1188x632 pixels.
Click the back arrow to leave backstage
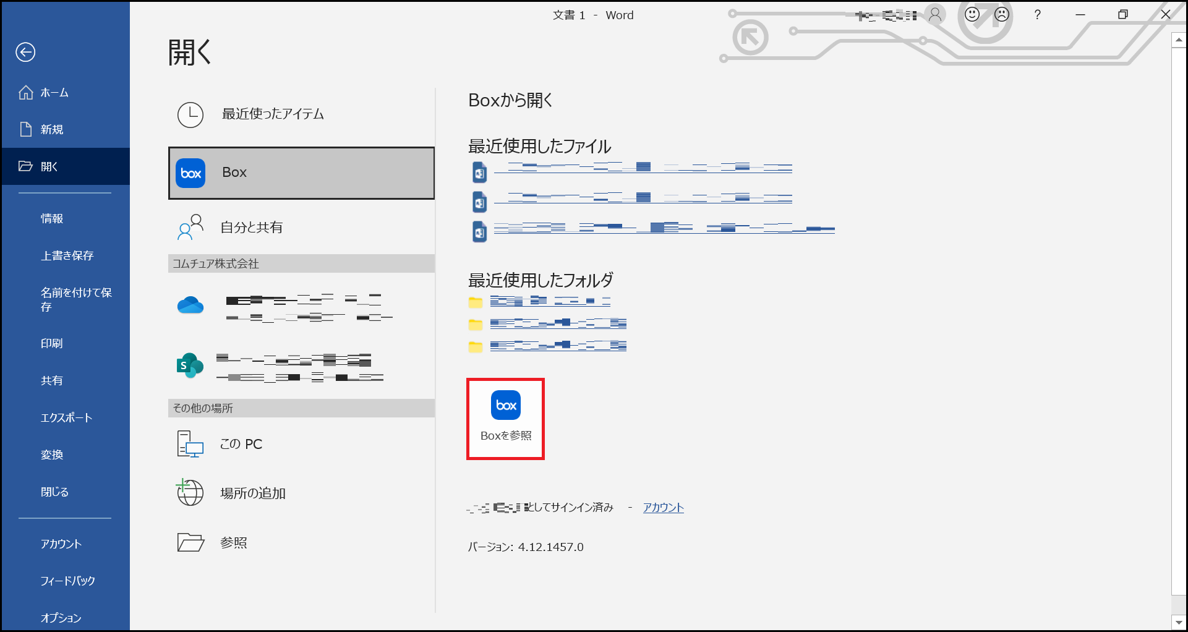tap(25, 53)
